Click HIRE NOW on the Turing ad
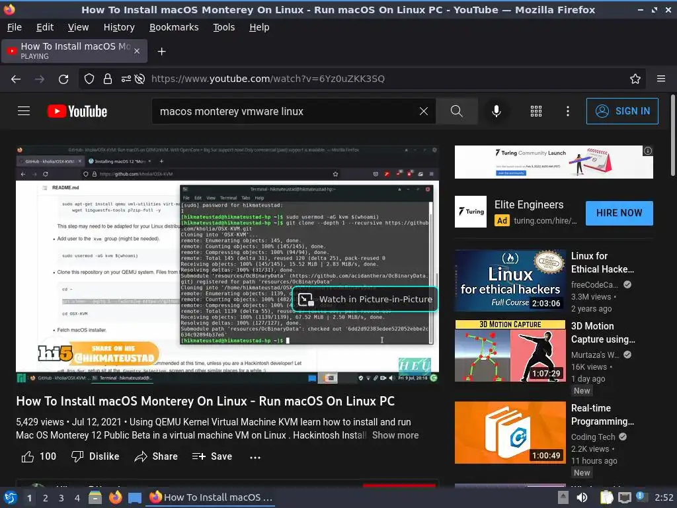The height and width of the screenshot is (508, 677). [x=619, y=213]
